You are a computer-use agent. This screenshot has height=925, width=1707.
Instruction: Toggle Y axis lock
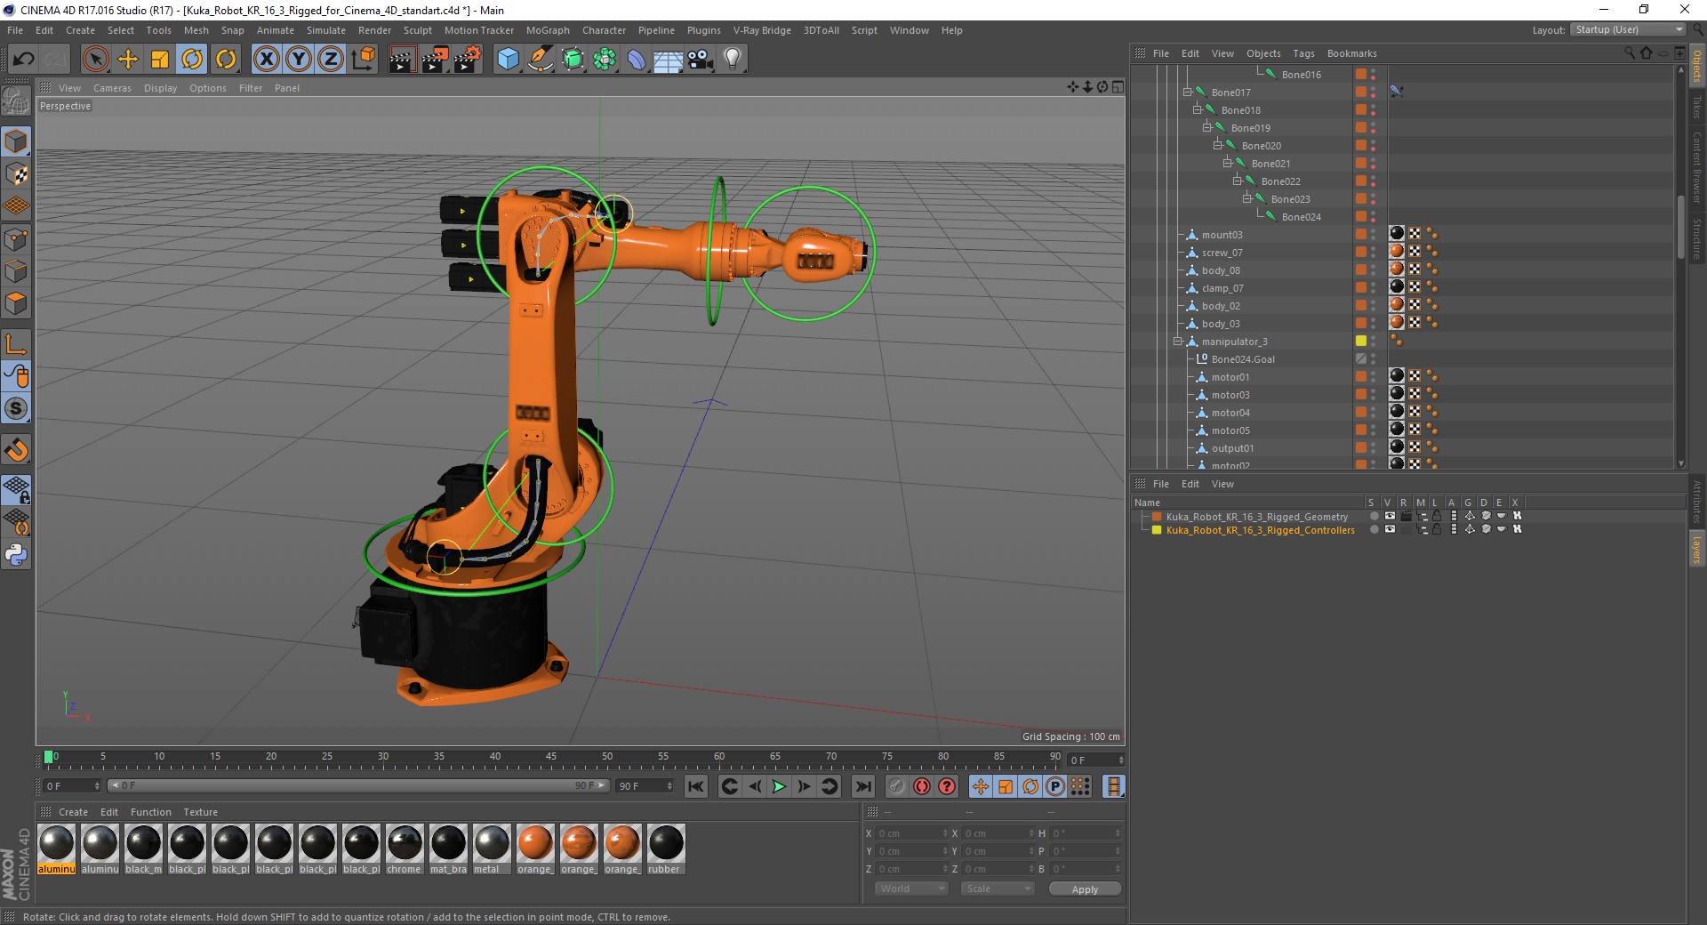click(299, 60)
